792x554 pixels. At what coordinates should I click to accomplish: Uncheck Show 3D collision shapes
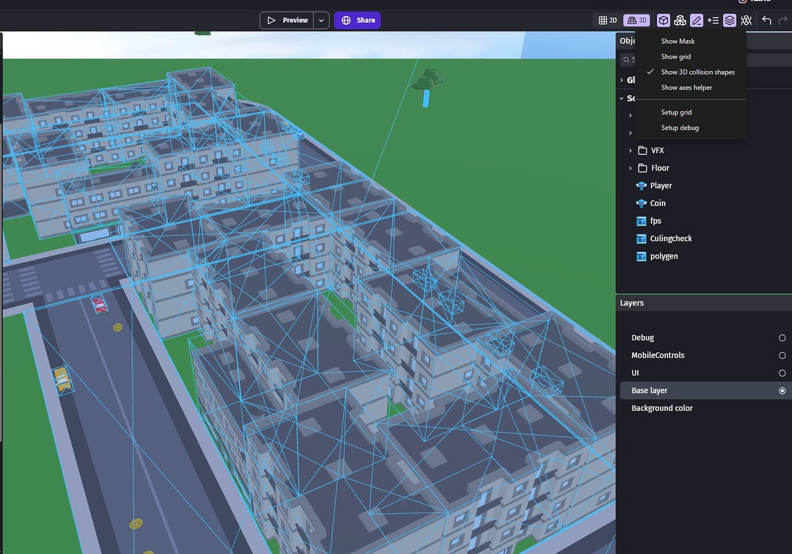pos(697,72)
